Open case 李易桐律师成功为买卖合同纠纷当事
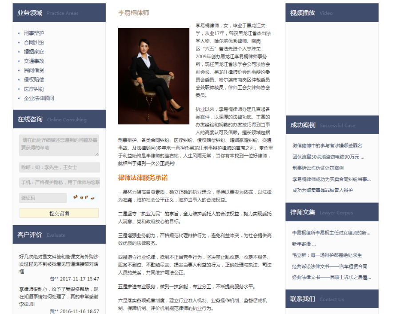The height and width of the screenshot is (314, 396). click(332, 179)
